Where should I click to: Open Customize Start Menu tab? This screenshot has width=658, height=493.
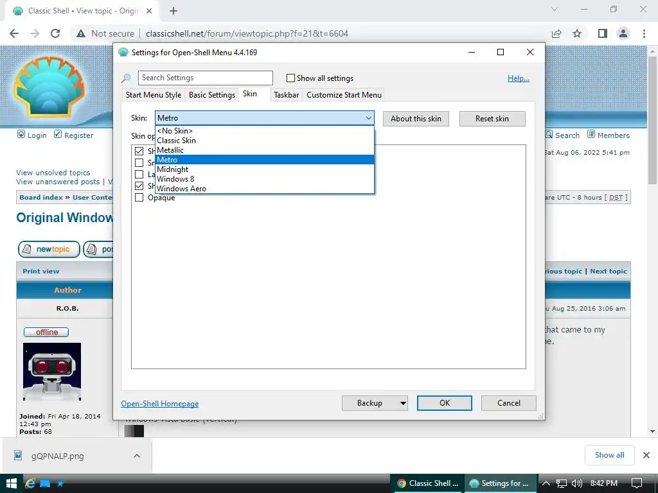pyautogui.click(x=344, y=95)
